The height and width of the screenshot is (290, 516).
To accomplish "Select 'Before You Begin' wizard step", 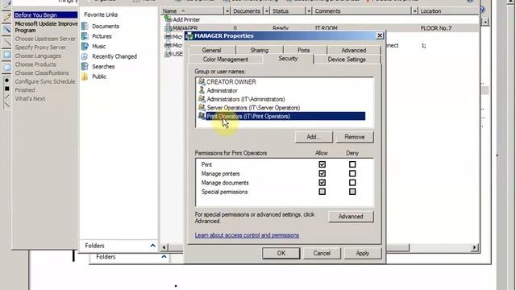I will [x=45, y=15].
